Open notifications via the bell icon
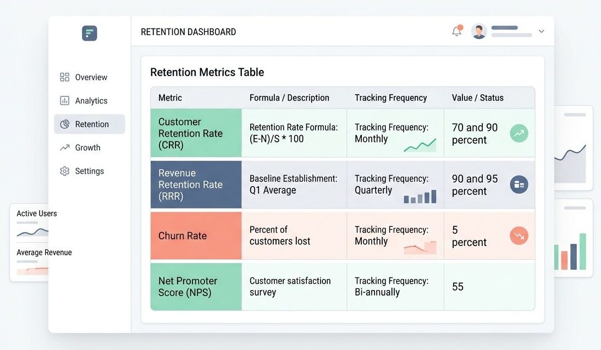 (455, 31)
